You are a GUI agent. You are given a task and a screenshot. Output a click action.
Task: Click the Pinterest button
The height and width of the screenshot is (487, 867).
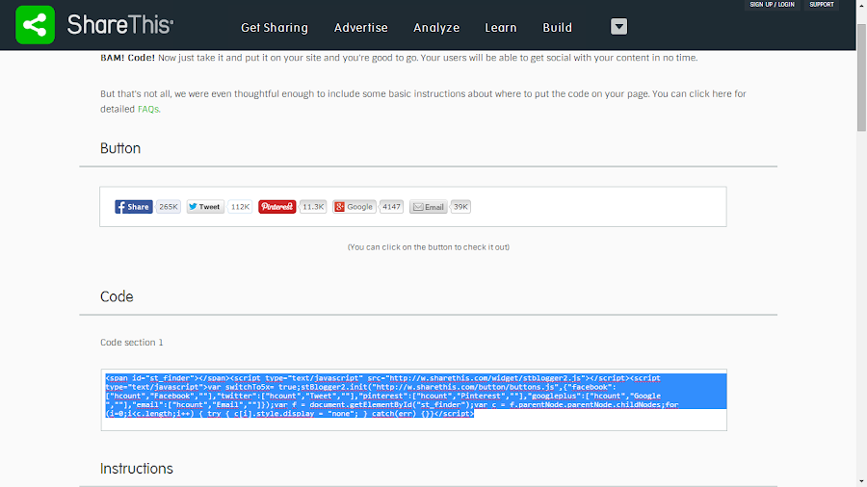(277, 207)
